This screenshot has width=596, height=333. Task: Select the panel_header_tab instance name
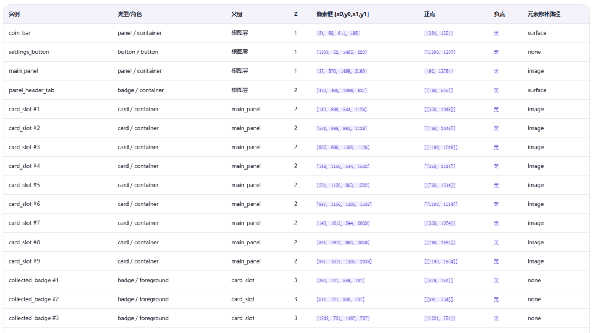click(x=31, y=90)
